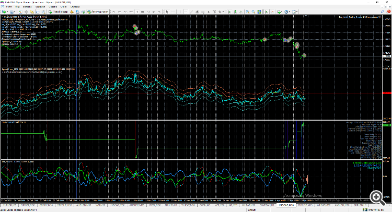Expand the profiles dropdown arrow
The width and height of the screenshot is (392, 212).
point(15,11)
